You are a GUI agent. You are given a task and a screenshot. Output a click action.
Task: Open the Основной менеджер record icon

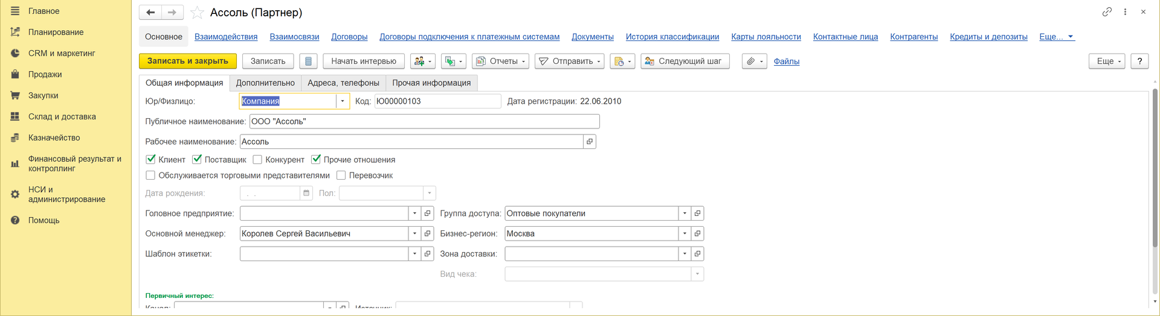coord(428,233)
